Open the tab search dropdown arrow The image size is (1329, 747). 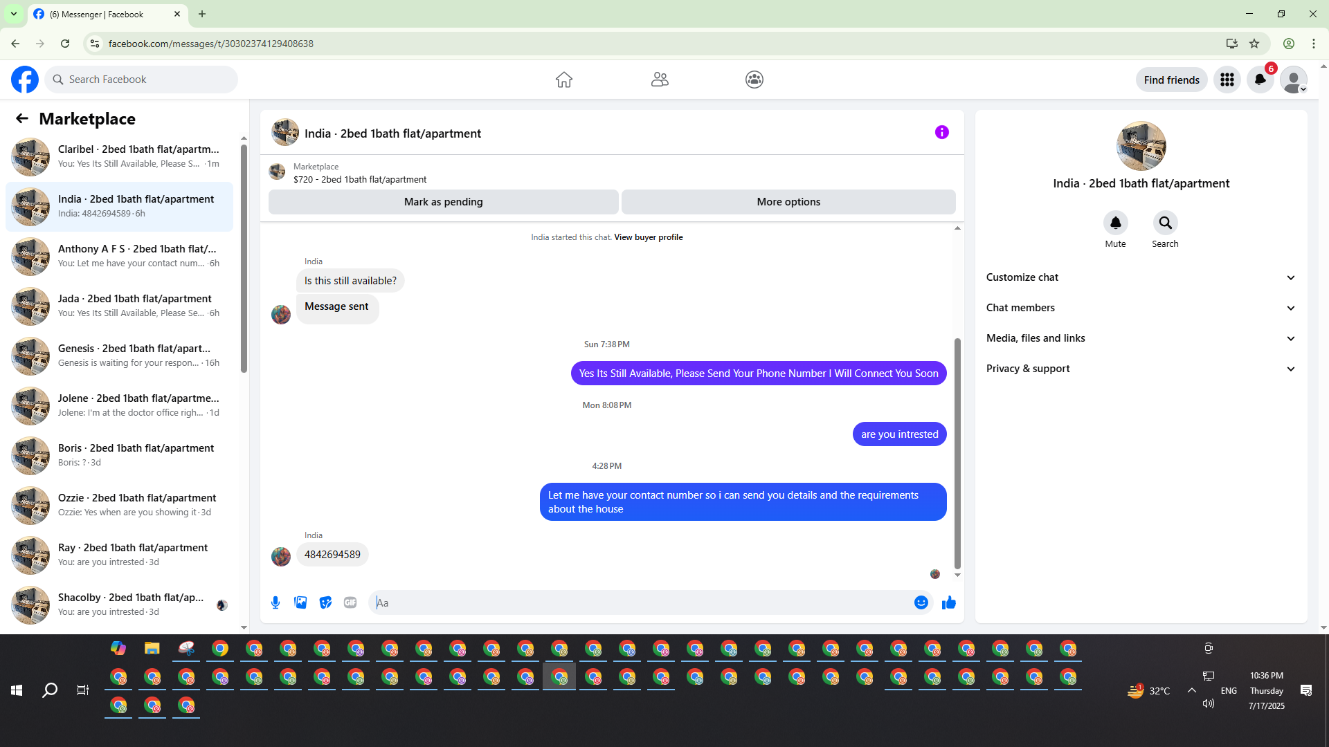tap(14, 14)
